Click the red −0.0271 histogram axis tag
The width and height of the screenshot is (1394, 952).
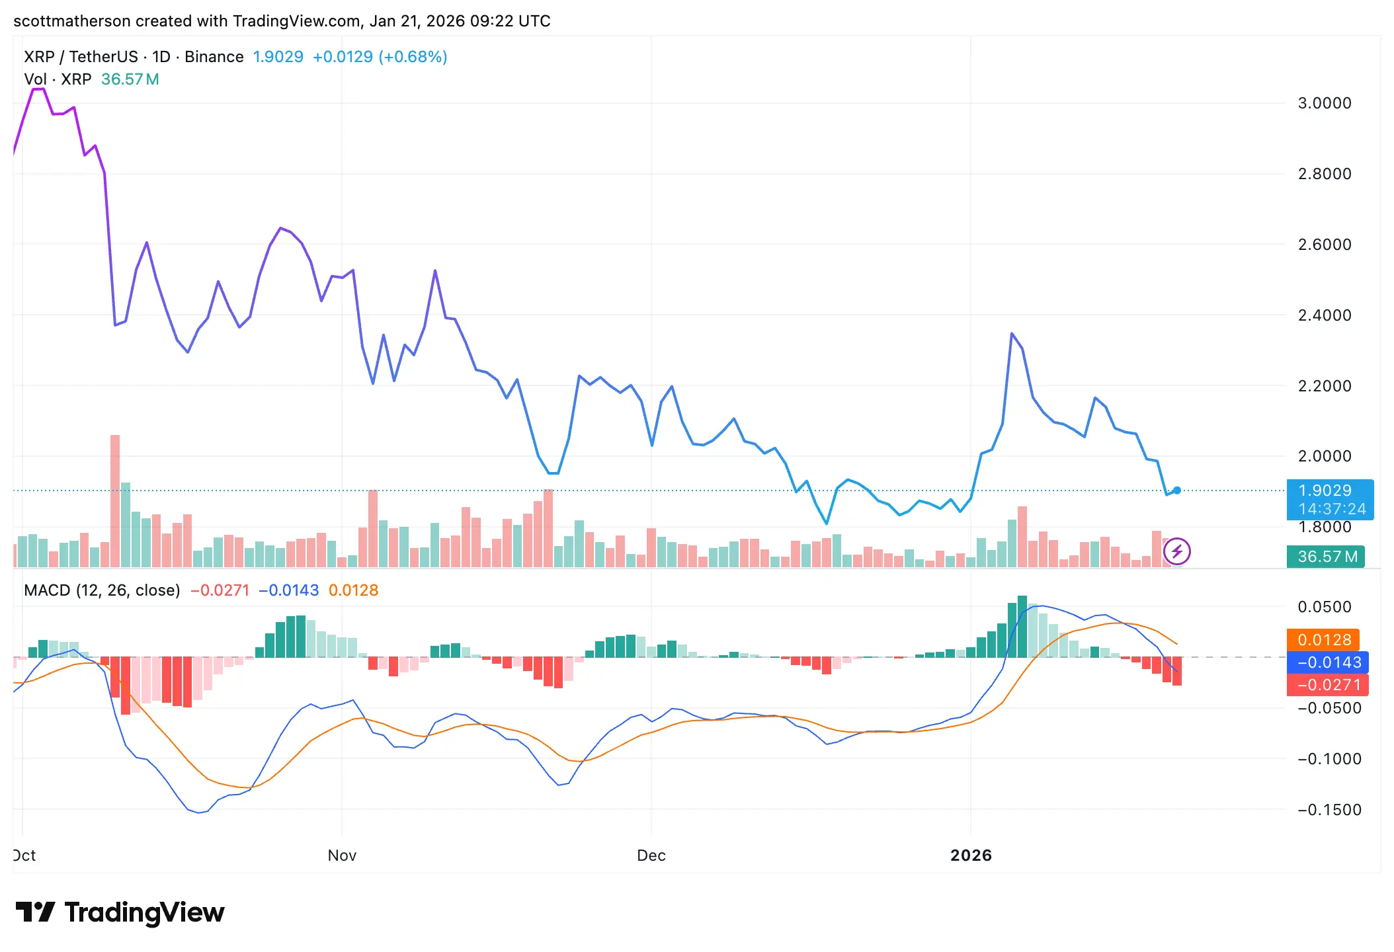point(1328,685)
